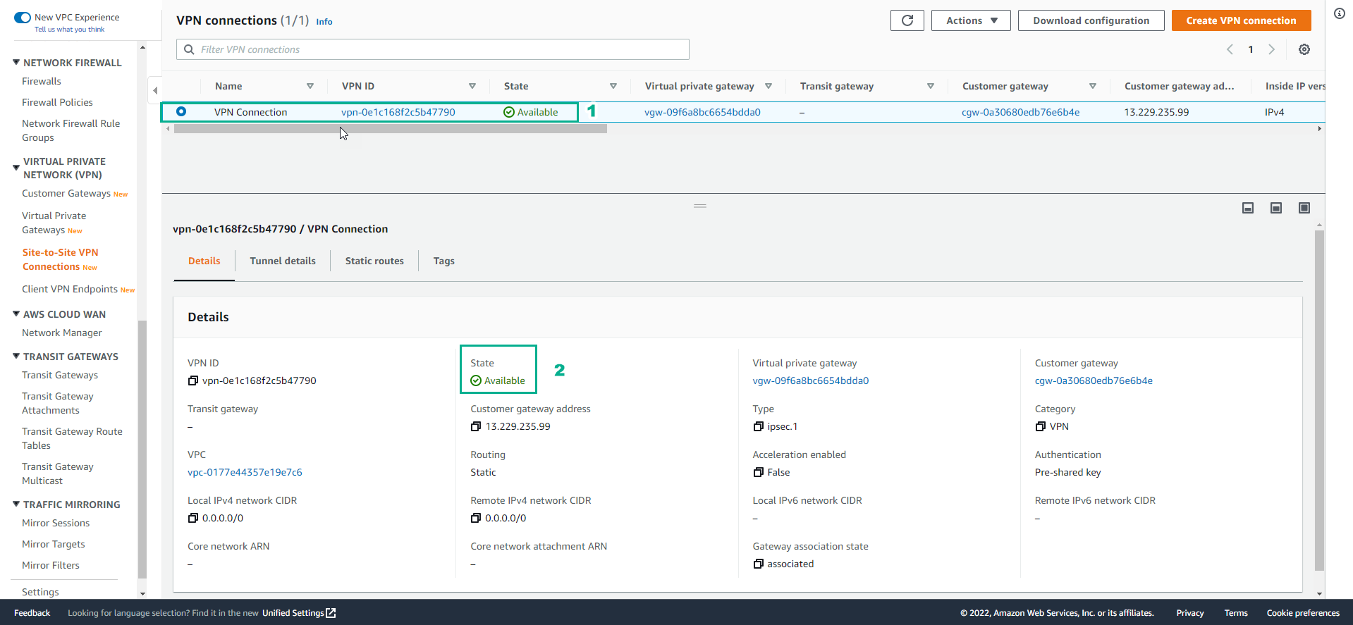Go to next page of results
Screen dimensions: 1353x625
click(x=1272, y=49)
